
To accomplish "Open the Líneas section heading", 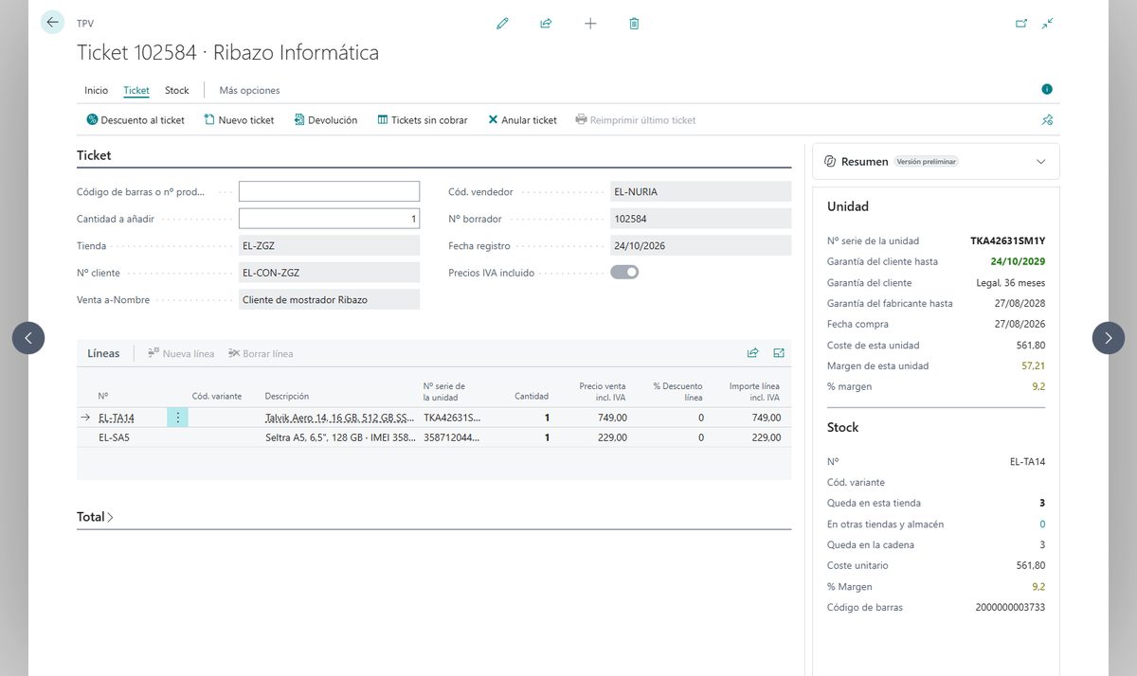I will tap(104, 353).
